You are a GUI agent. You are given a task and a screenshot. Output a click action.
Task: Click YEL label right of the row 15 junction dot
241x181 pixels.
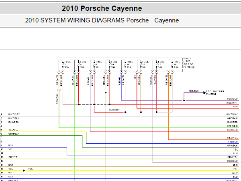click(31, 169)
